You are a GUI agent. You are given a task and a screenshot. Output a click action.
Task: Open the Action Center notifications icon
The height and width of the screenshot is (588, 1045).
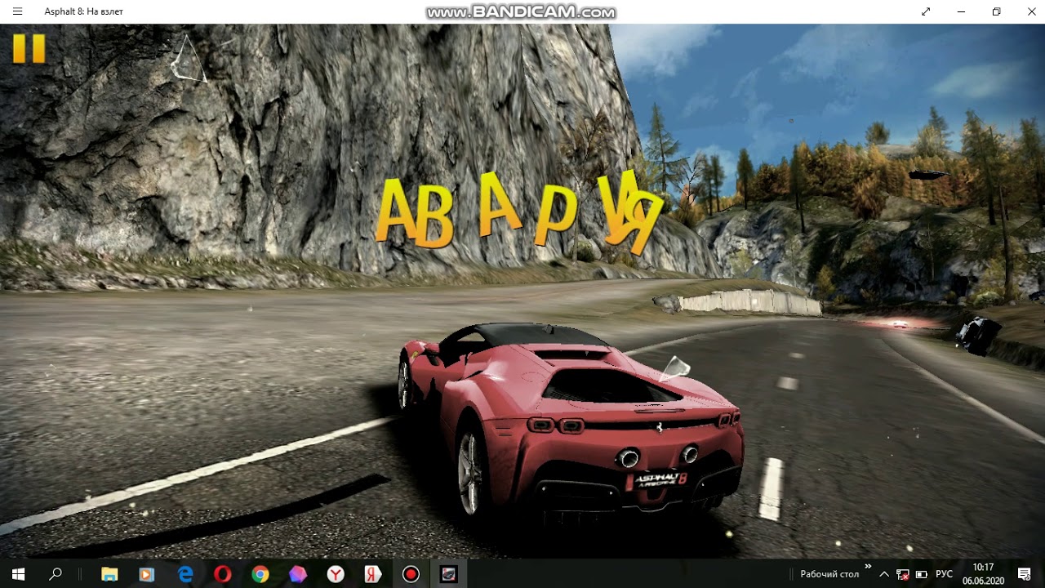[1025, 574]
